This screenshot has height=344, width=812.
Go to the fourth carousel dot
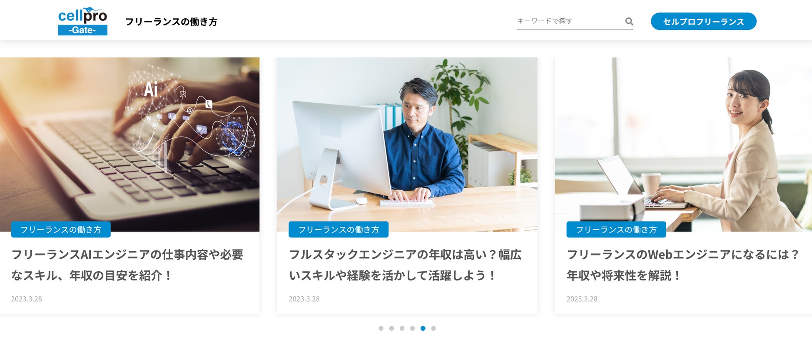pos(412,328)
